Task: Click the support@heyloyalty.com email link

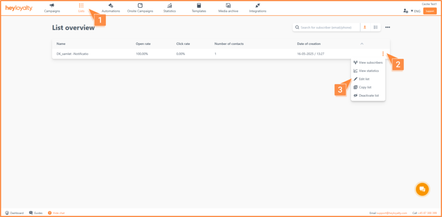Action: click(x=392, y=213)
